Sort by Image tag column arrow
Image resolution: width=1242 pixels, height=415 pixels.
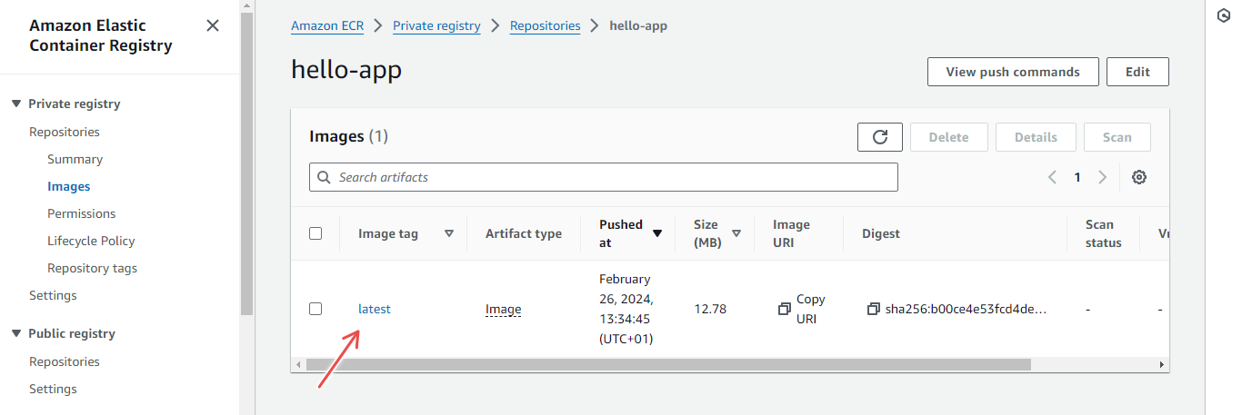(x=449, y=233)
